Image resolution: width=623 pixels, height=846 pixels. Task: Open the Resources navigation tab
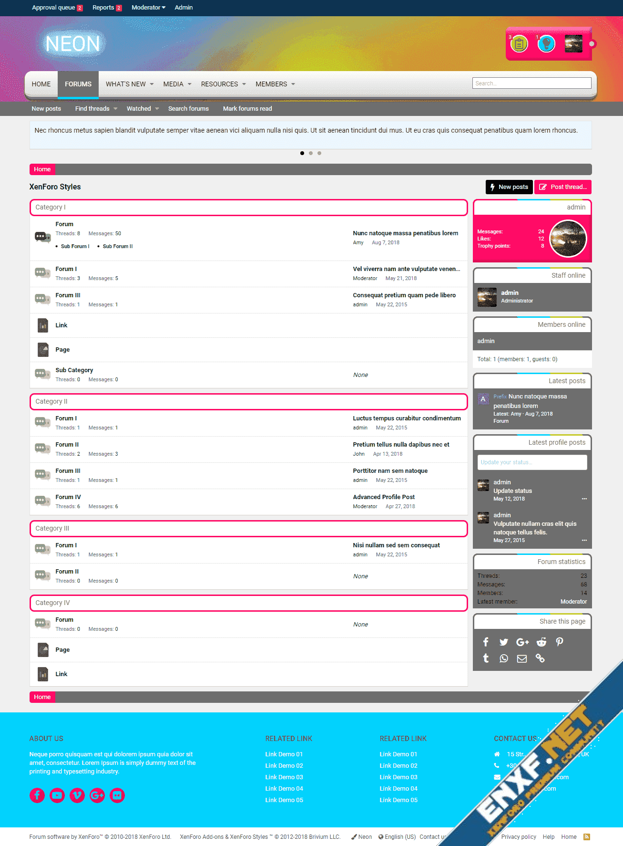click(x=219, y=84)
